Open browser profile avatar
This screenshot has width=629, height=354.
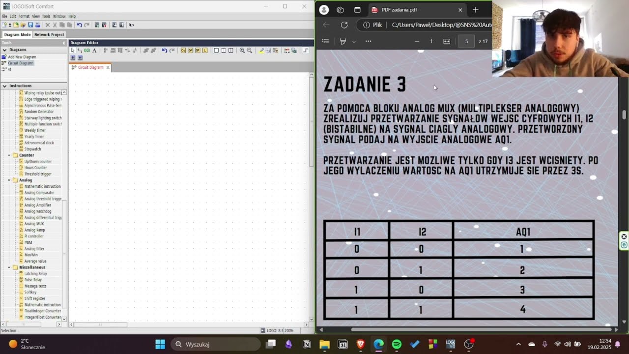(324, 9)
